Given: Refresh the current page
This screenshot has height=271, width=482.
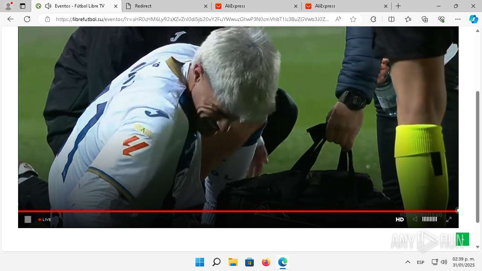Looking at the screenshot, I should click(x=27, y=19).
